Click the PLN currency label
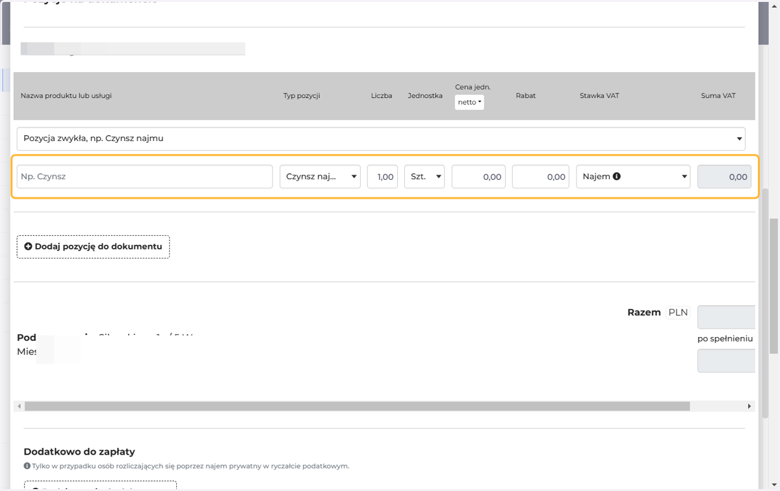The width and height of the screenshot is (780, 491). [678, 312]
